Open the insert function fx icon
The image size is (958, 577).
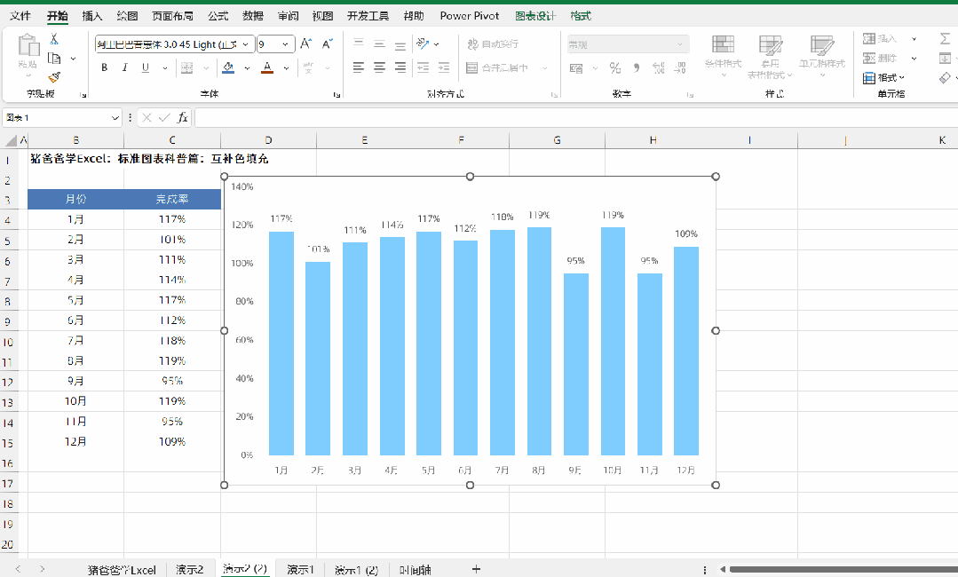click(182, 118)
